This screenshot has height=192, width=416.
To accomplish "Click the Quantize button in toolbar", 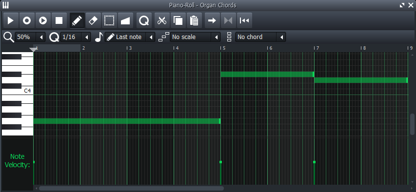I will point(144,20).
